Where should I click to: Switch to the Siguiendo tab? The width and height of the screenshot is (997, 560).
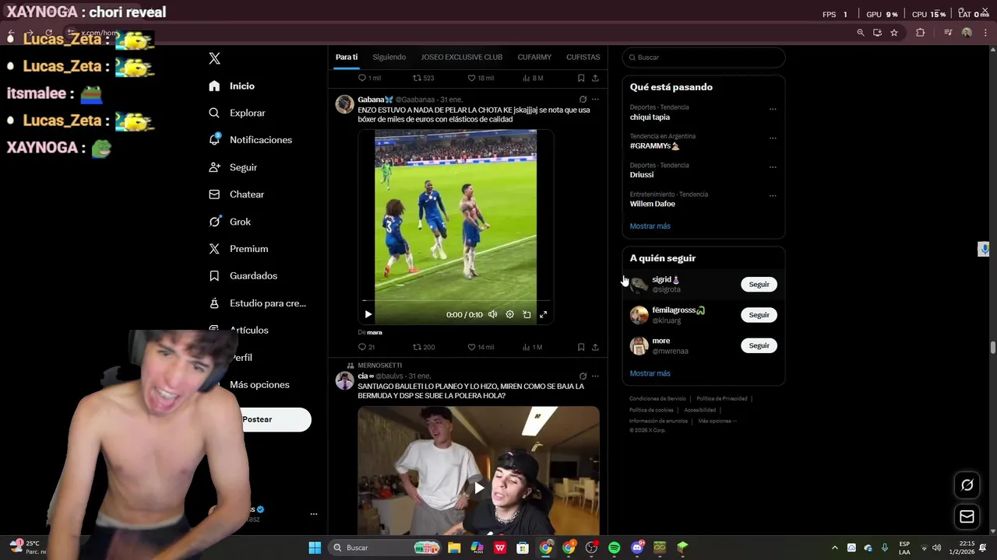point(389,57)
